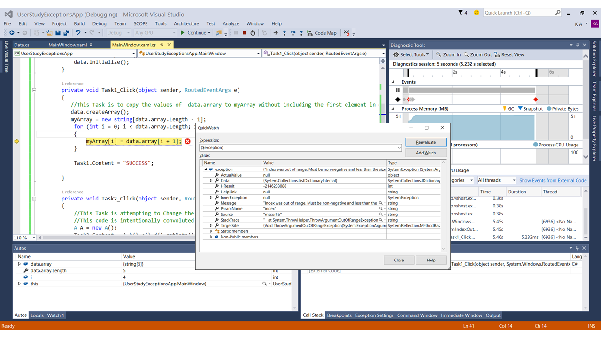Close the MainWindow.xaml.cs editor tab
Screen dimensions: 601x338
pos(168,45)
